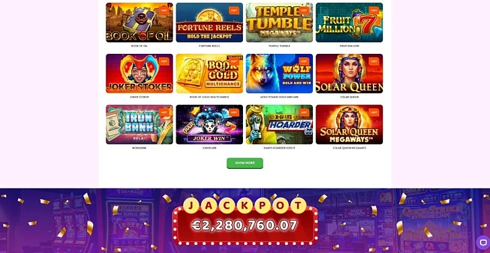
Task: Launch Temple Tumble Megaways game
Action: 279,22
